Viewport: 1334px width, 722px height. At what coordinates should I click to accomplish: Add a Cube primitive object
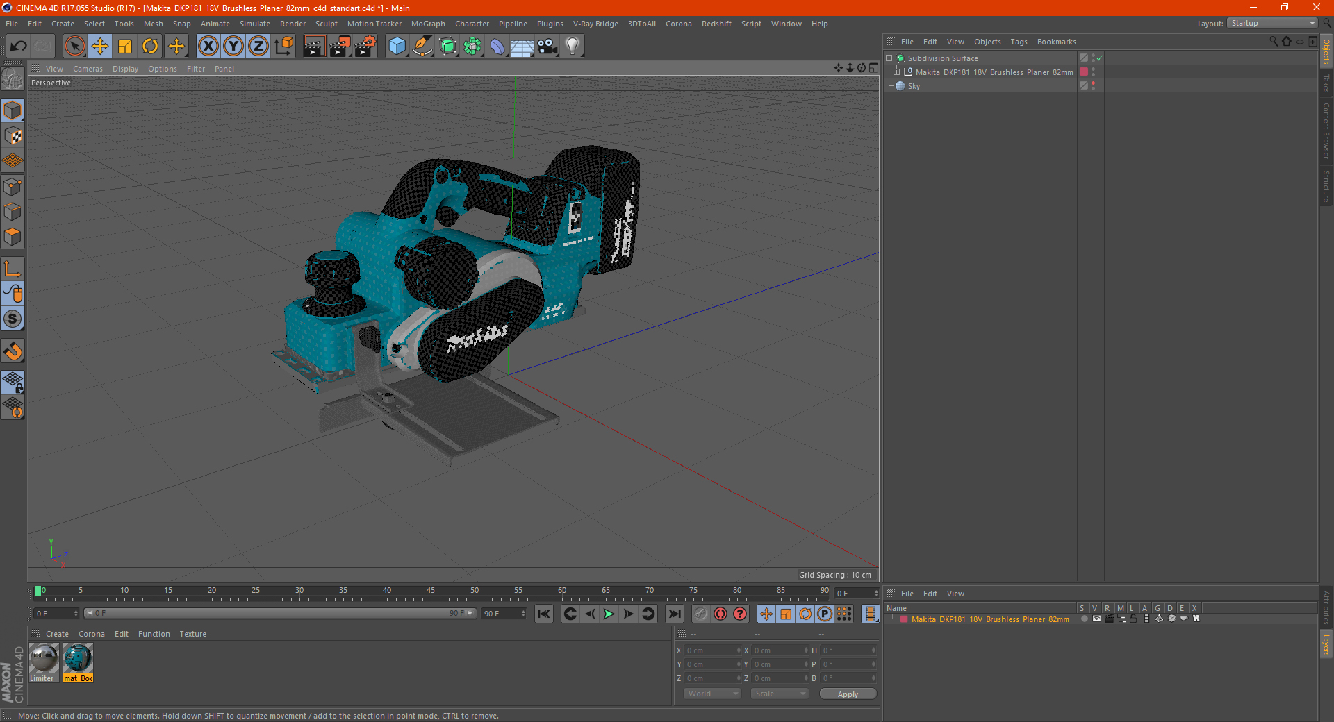(397, 47)
